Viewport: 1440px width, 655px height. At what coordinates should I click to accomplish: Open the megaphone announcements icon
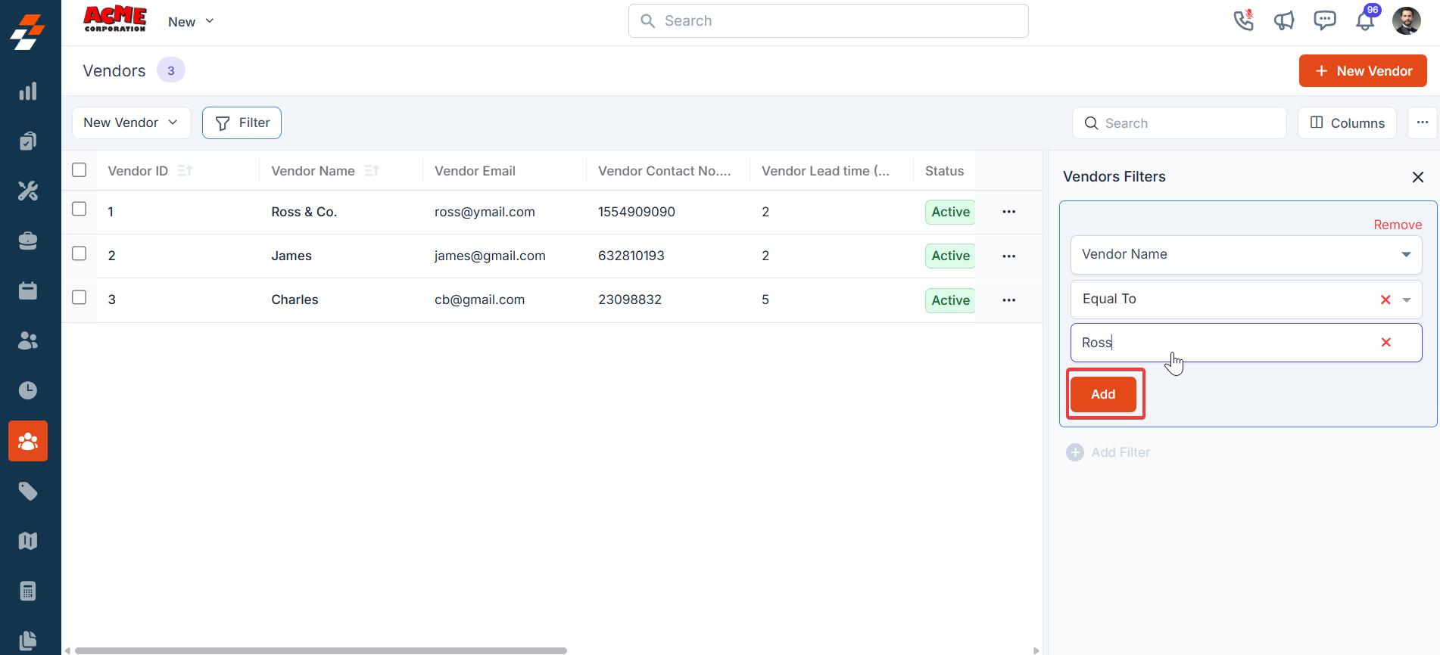pos(1284,20)
